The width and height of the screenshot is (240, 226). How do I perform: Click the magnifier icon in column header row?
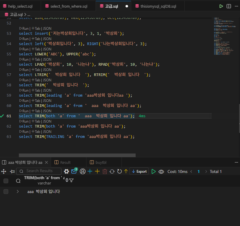pos(18,181)
